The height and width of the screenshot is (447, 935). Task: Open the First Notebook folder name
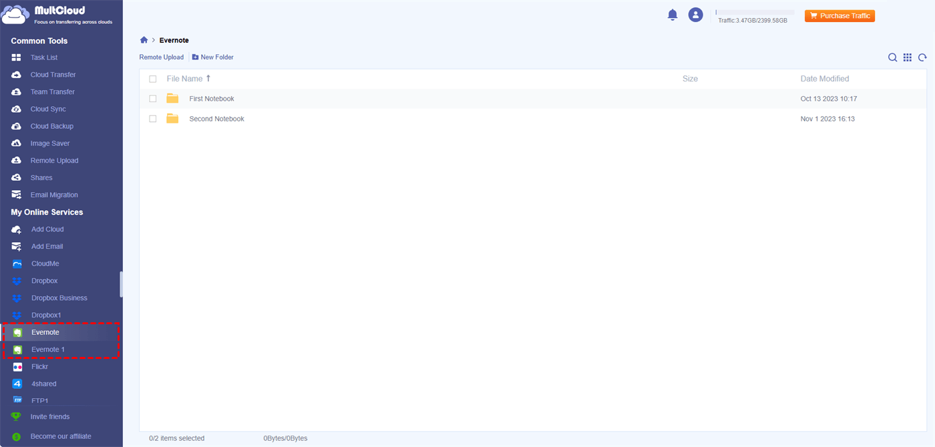point(212,99)
